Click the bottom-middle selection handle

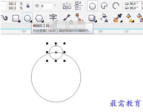tap(56, 61)
